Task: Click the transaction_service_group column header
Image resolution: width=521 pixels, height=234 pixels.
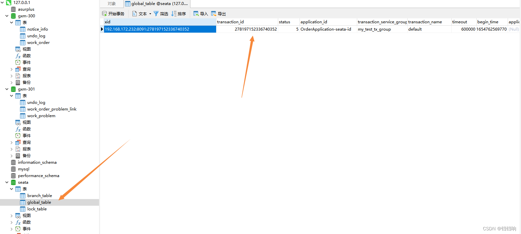Action: point(382,22)
